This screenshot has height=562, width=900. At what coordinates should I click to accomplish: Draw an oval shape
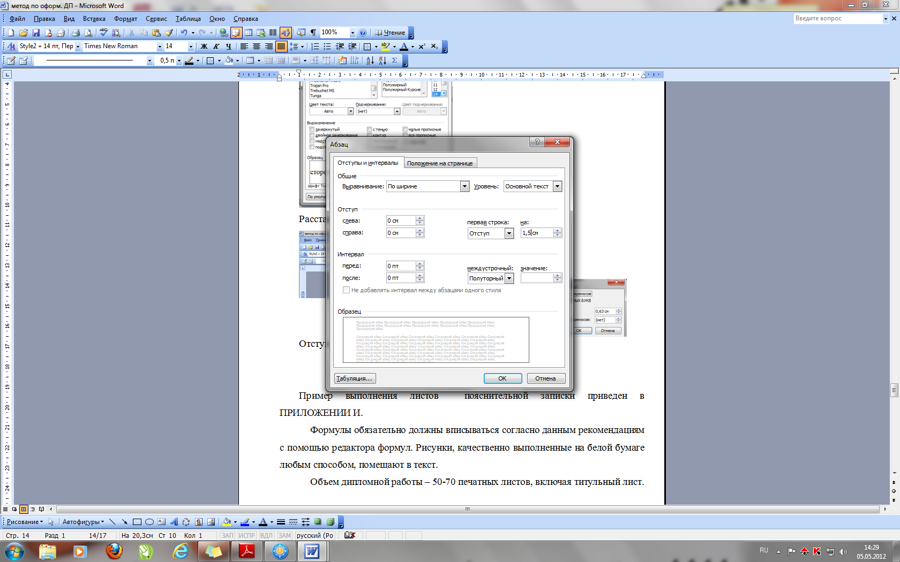(149, 522)
